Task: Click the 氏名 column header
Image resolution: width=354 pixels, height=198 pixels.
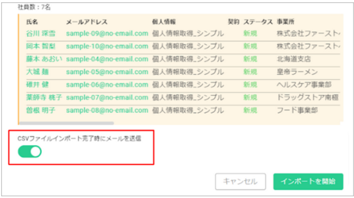Action: [32, 22]
